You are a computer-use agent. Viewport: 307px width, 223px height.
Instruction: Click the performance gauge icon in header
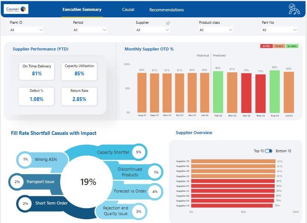click(294, 9)
